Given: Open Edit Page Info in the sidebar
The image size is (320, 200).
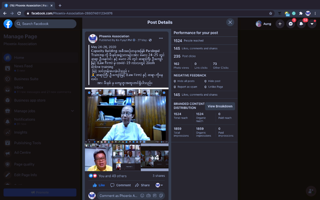Looking at the screenshot, I should point(40,175).
